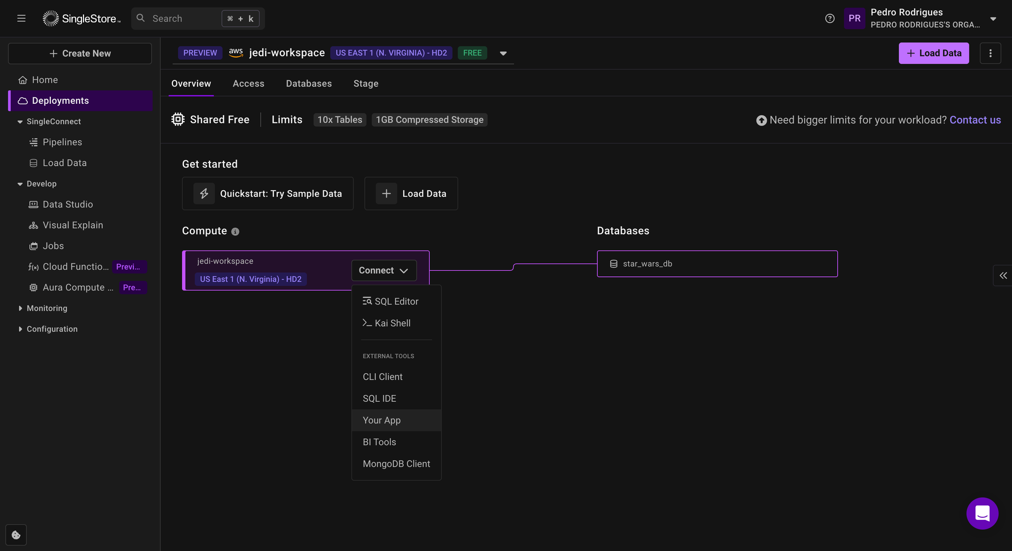Image resolution: width=1012 pixels, height=551 pixels.
Task: Click the help question mark icon
Action: click(829, 18)
